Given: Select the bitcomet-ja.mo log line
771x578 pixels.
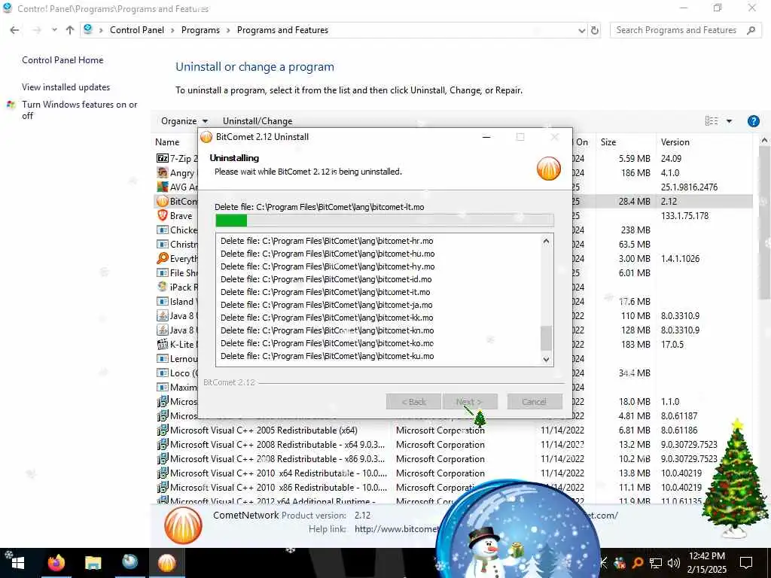Looking at the screenshot, I should pyautogui.click(x=327, y=305).
